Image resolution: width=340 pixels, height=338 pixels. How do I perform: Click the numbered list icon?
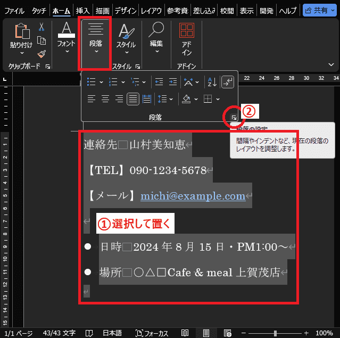(x=113, y=81)
